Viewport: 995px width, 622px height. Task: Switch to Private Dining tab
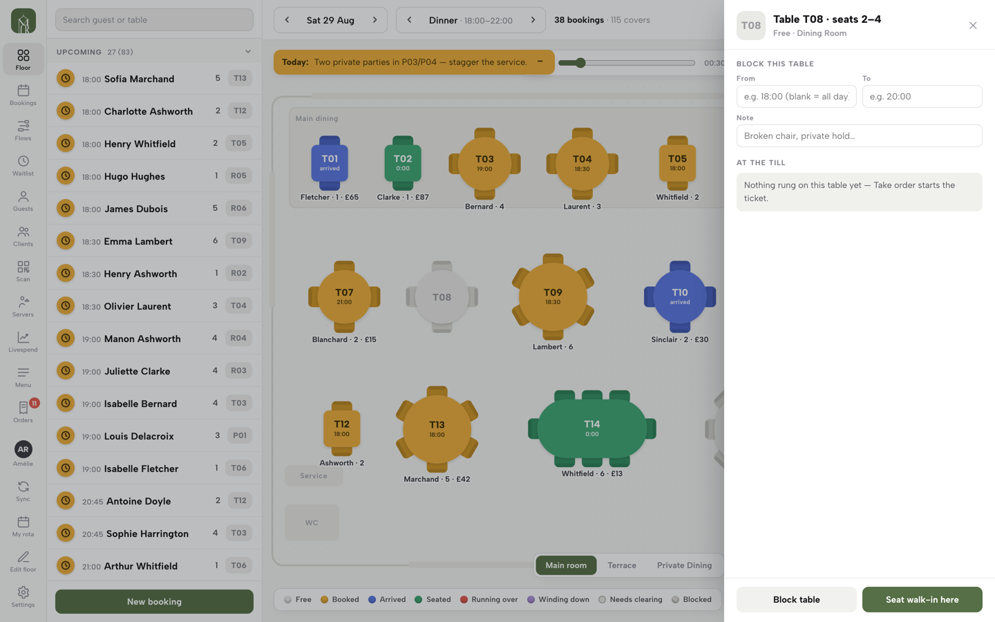click(x=684, y=565)
